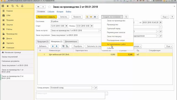
Task: Open related documents structure icon
Action: click(x=126, y=17)
